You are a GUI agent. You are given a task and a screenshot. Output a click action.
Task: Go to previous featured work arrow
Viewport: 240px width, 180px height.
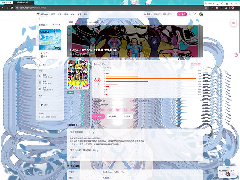[53, 25]
